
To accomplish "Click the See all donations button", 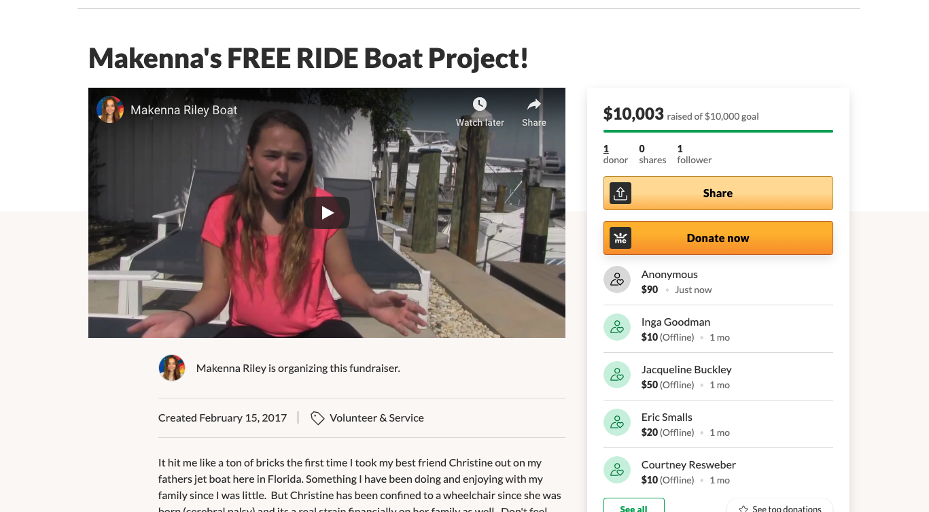I will 633,507.
